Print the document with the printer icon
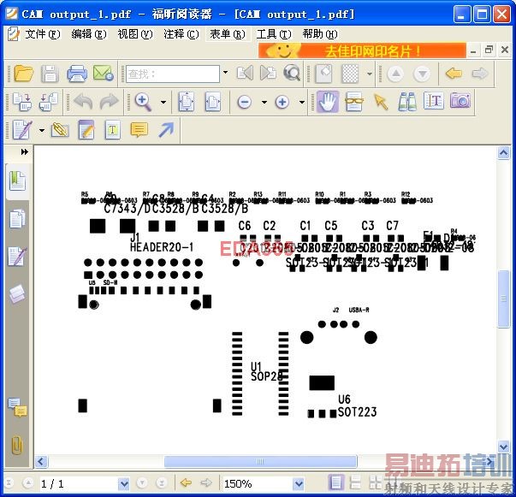The width and height of the screenshot is (516, 497). point(77,74)
